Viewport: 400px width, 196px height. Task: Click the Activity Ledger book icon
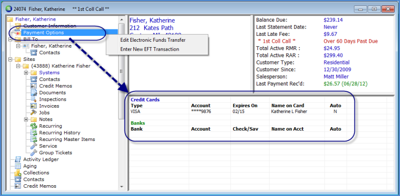(18, 159)
